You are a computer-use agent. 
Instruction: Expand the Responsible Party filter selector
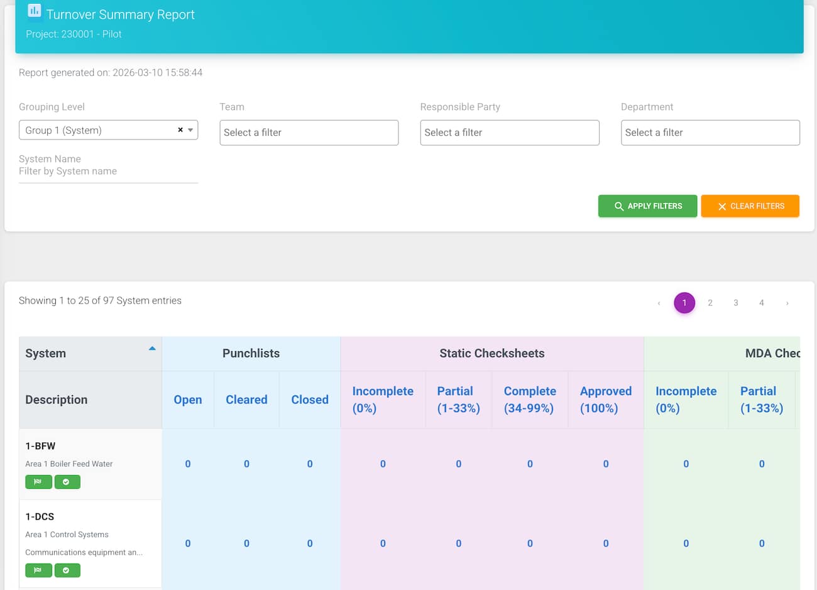[x=509, y=133]
